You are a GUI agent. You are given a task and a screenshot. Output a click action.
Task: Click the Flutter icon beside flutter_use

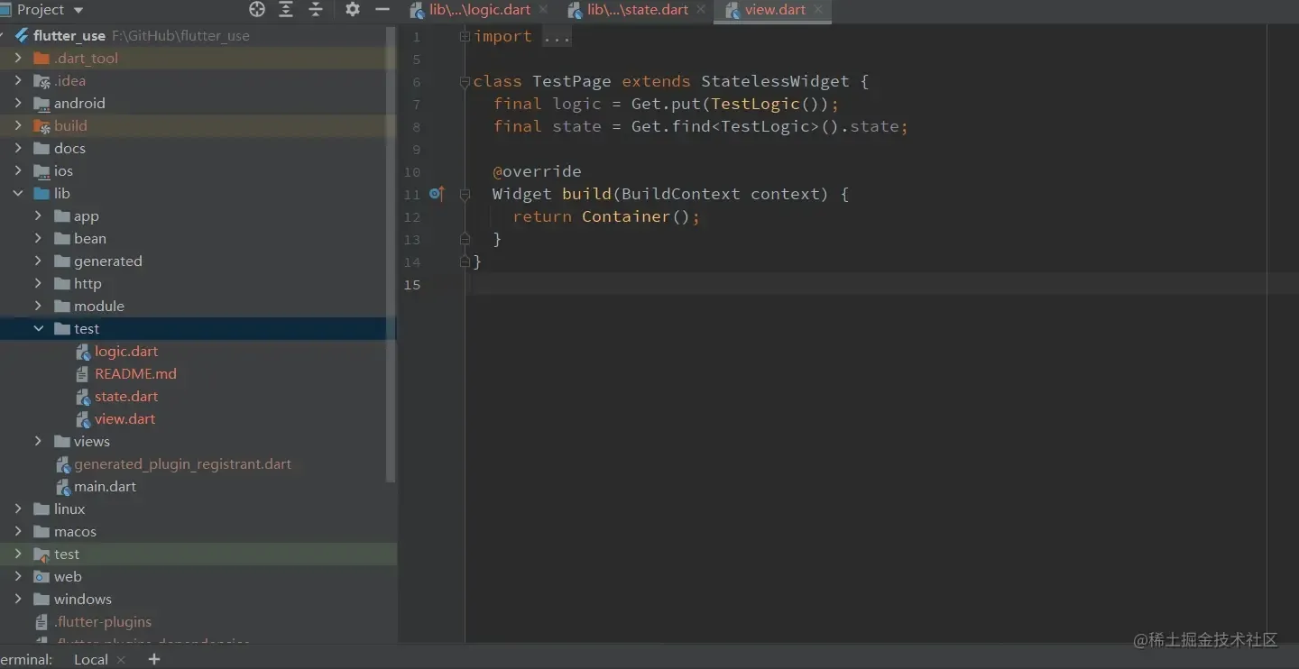pos(21,36)
